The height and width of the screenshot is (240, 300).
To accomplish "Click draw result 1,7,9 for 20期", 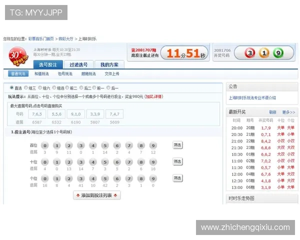I will click(x=266, y=128).
